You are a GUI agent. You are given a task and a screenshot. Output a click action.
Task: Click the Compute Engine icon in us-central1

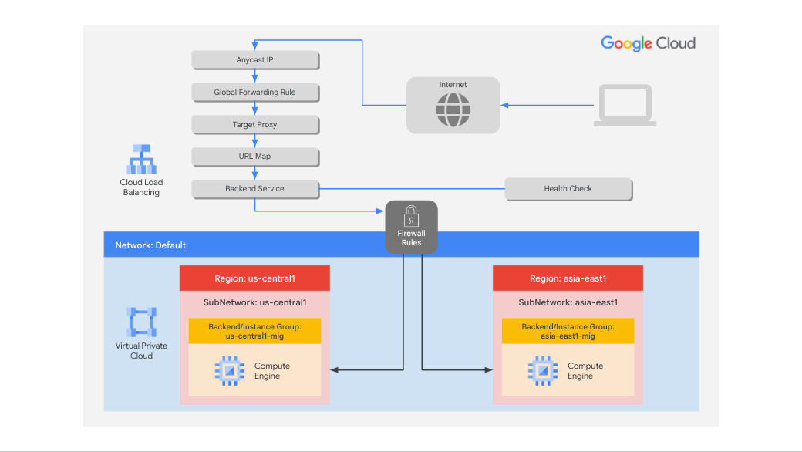(x=230, y=371)
